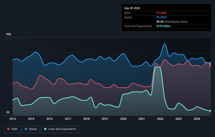Click the 2021 x-axis label
Screen dimensions: 215x137
pyautogui.click(x=142, y=119)
